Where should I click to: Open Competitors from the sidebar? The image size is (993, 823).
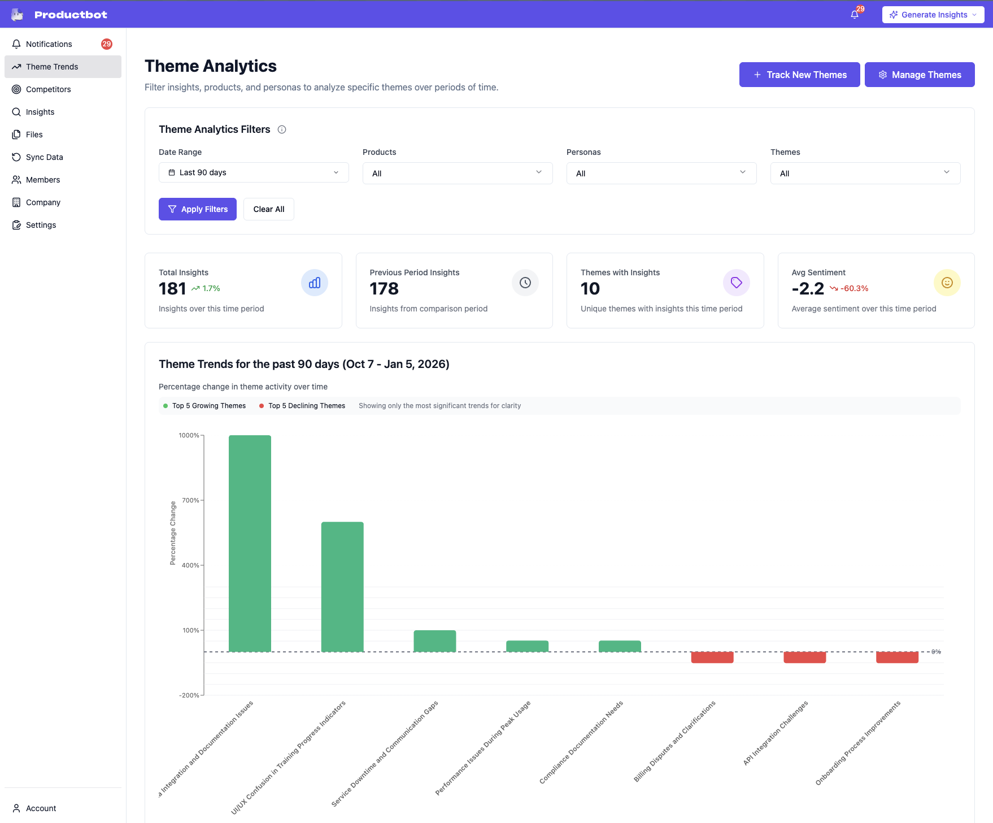[48, 89]
